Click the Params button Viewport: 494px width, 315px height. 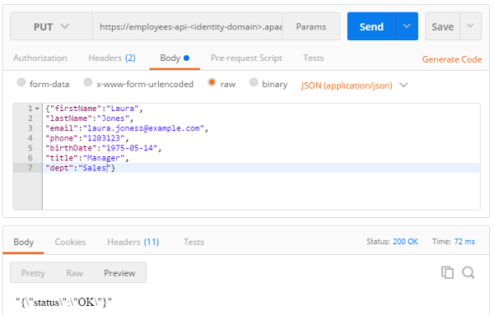pyautogui.click(x=311, y=26)
